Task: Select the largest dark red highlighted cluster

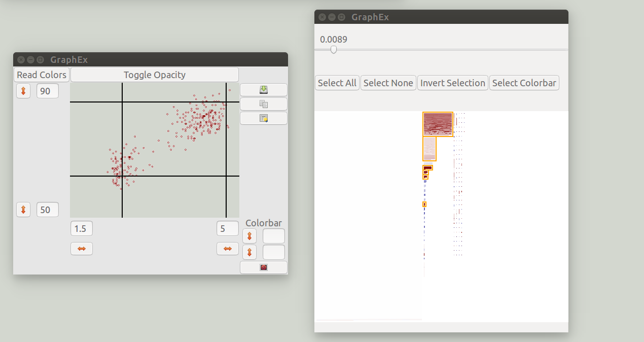Action: (438, 124)
